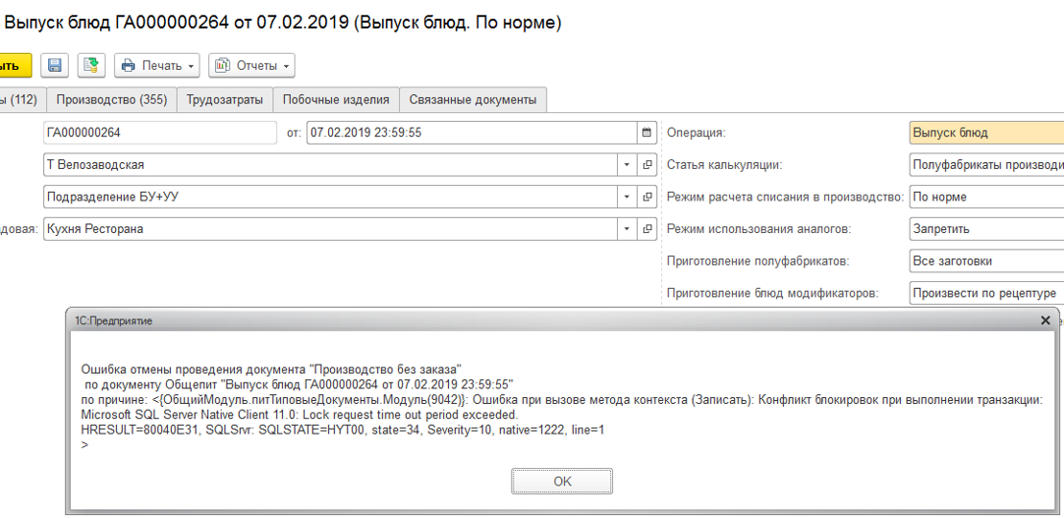Close the 1С:Предприятие error dialog
The image size is (1064, 518).
(x=1045, y=320)
